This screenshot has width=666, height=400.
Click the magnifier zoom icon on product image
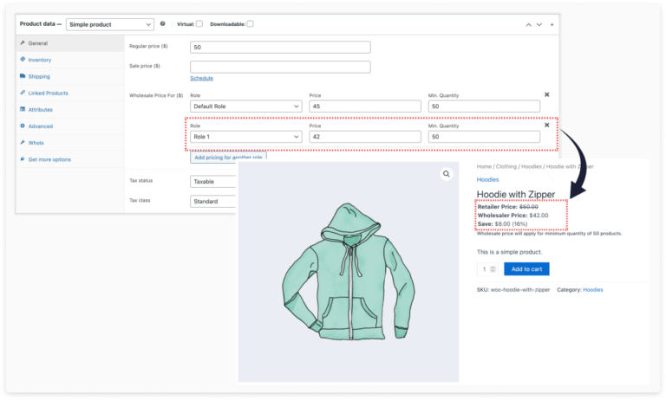[x=446, y=174]
